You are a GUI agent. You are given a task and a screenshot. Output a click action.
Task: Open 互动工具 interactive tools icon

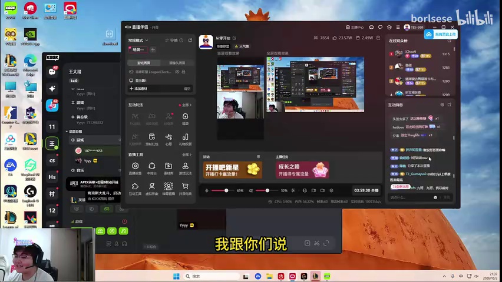135,189
